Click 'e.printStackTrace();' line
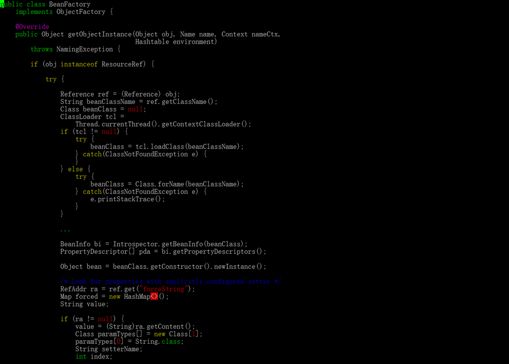509x364 pixels. [127, 199]
